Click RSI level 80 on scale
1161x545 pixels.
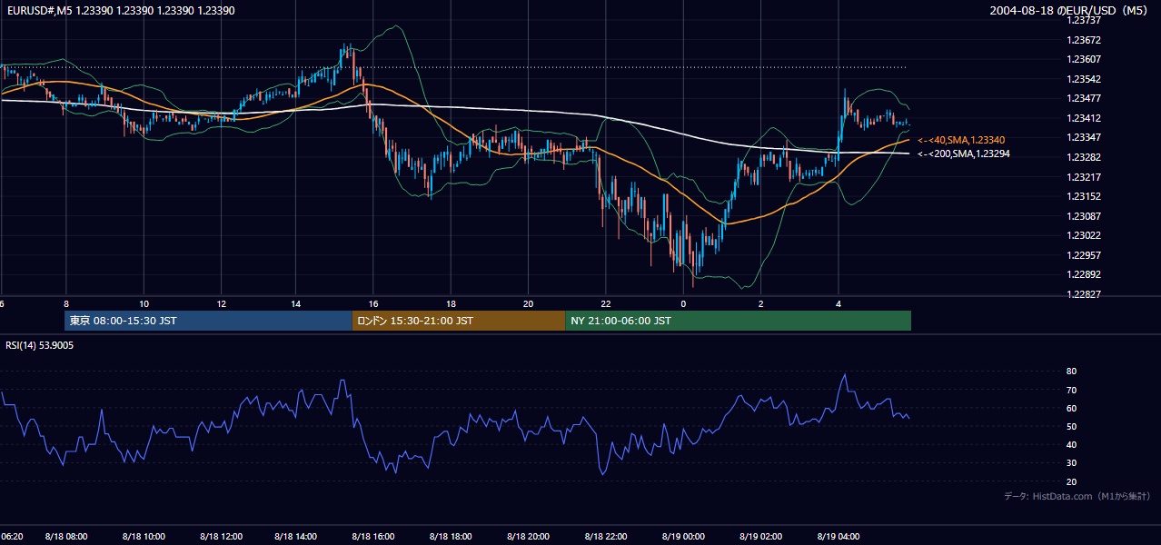pos(1071,372)
